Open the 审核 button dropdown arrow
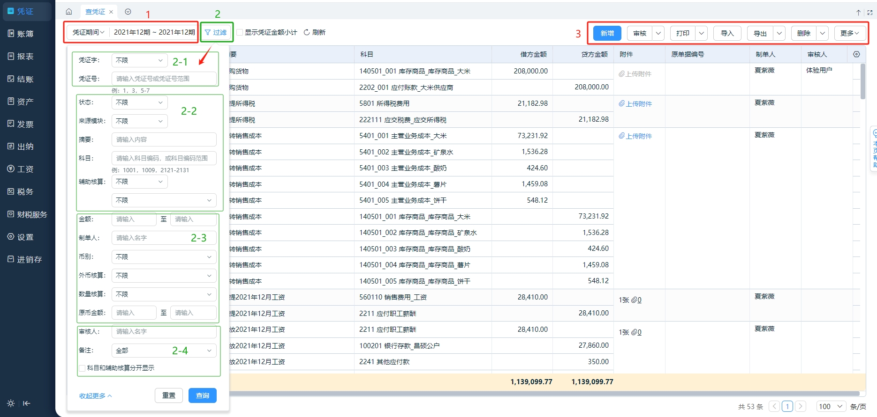The image size is (877, 417). click(x=658, y=33)
